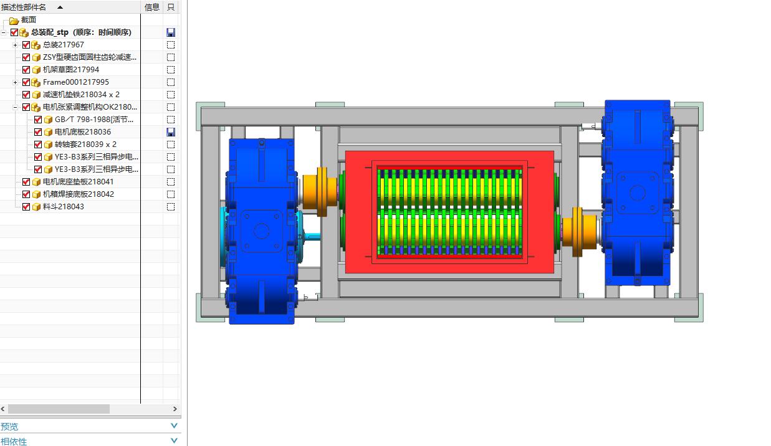Click the dashed read-only box in 转轴套218039 row

tap(171, 145)
